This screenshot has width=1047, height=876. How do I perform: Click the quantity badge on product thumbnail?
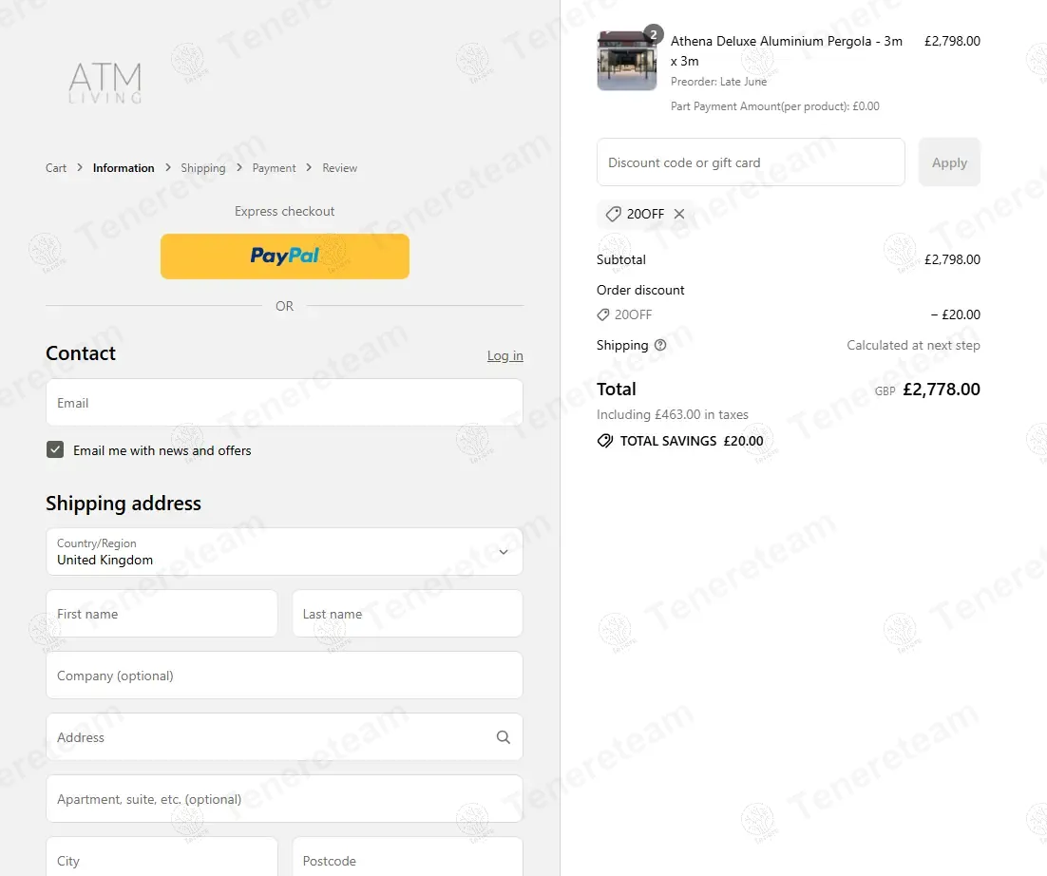click(x=654, y=34)
